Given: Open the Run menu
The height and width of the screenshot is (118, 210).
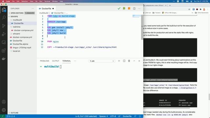Looking at the screenshot, I should tap(41, 1).
